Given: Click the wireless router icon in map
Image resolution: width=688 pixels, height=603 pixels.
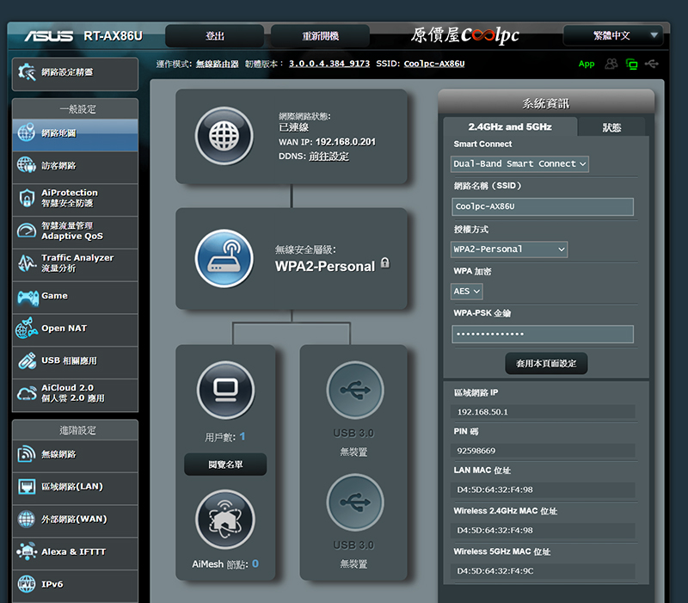Looking at the screenshot, I should [224, 259].
